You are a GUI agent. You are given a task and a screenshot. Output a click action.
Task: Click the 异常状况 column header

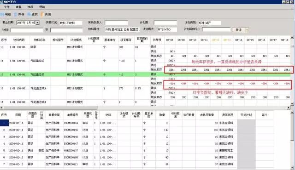228,115
